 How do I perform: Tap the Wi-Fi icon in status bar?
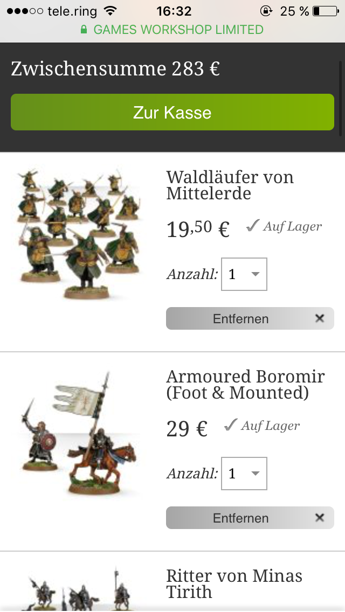coord(111,11)
